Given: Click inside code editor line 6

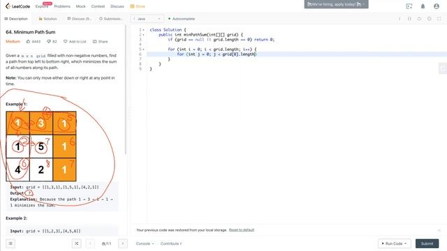Looking at the screenshot, I should 296,54.
